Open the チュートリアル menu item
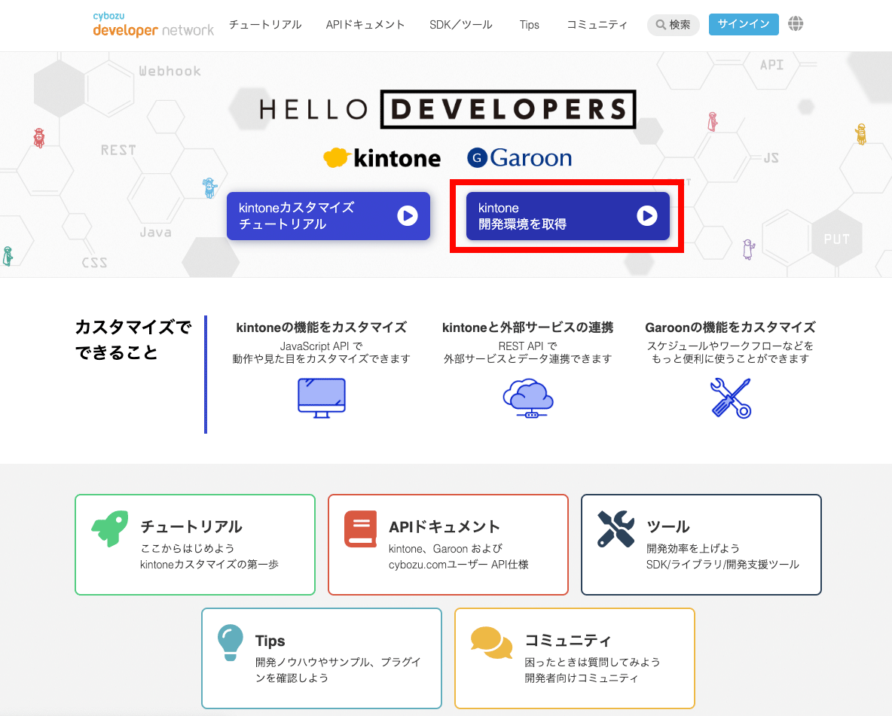The image size is (892, 716). point(265,24)
